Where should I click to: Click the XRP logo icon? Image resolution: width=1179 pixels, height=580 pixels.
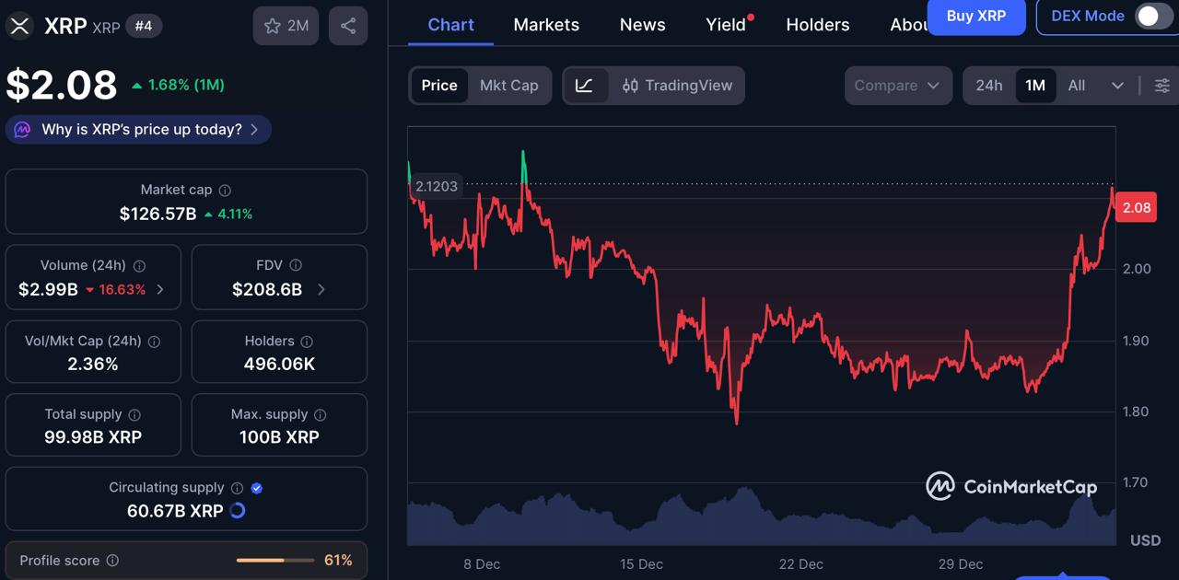pos(19,26)
